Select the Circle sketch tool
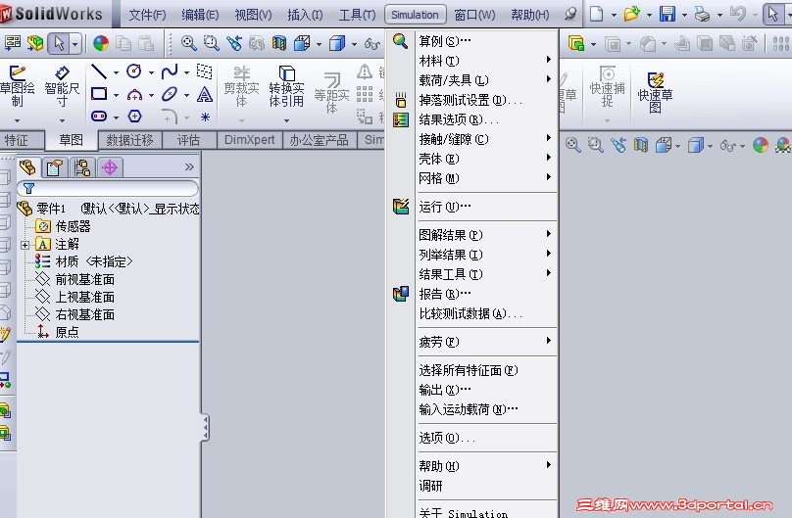The image size is (792, 518). pos(133,71)
